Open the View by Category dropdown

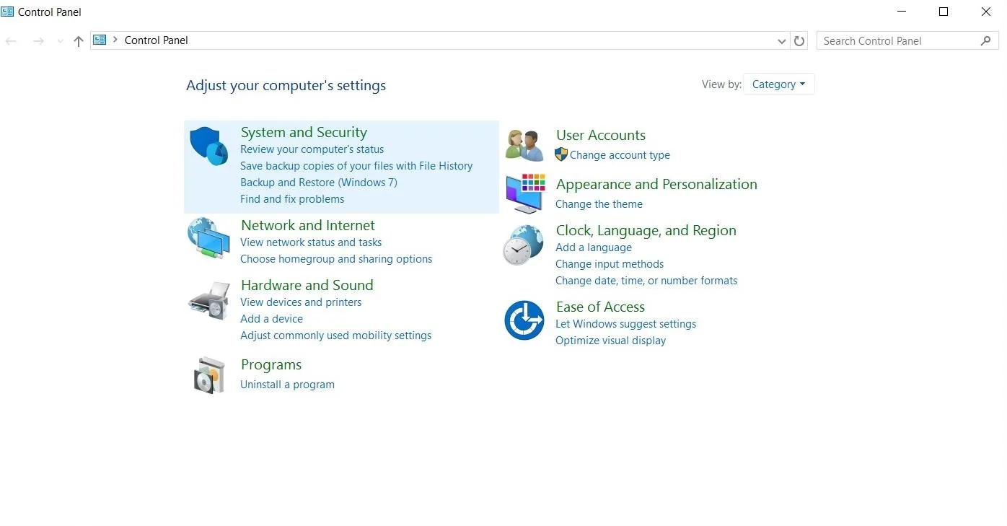click(x=778, y=84)
